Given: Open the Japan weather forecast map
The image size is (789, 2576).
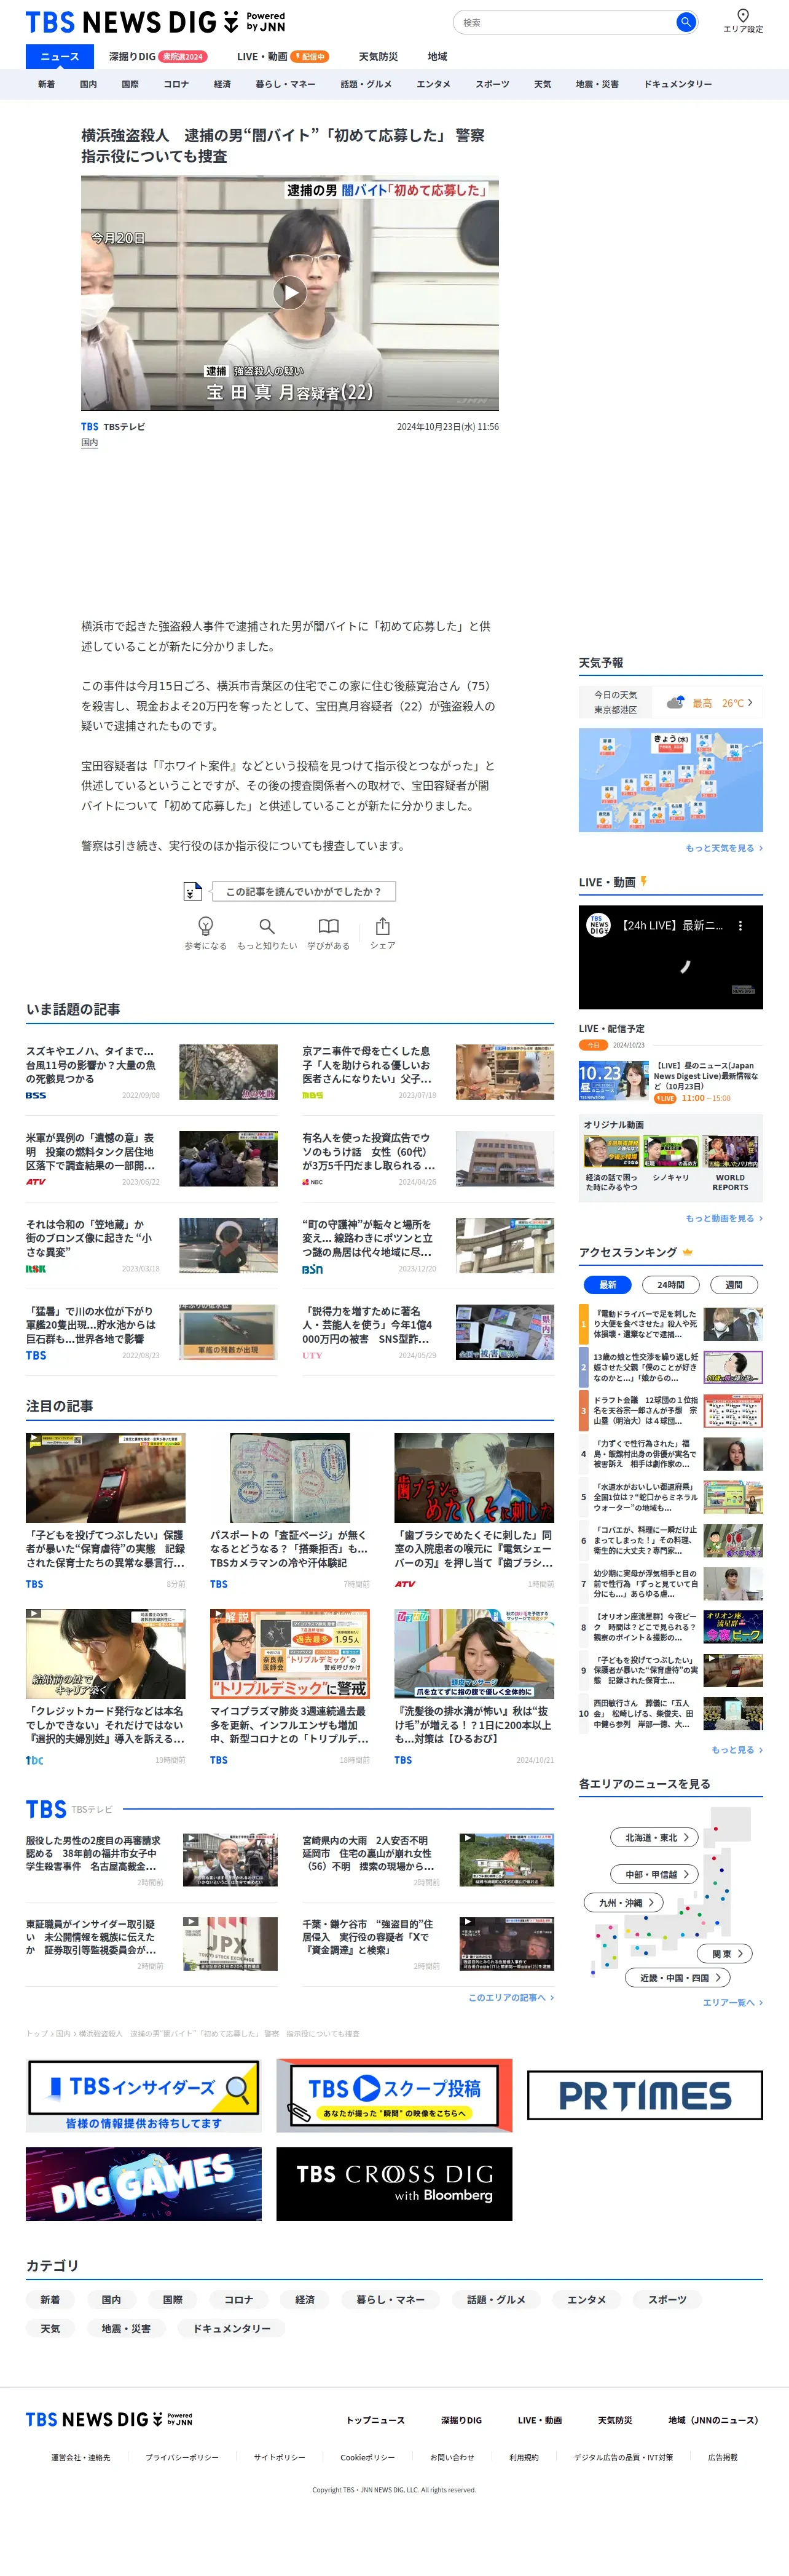Looking at the screenshot, I should 670,780.
